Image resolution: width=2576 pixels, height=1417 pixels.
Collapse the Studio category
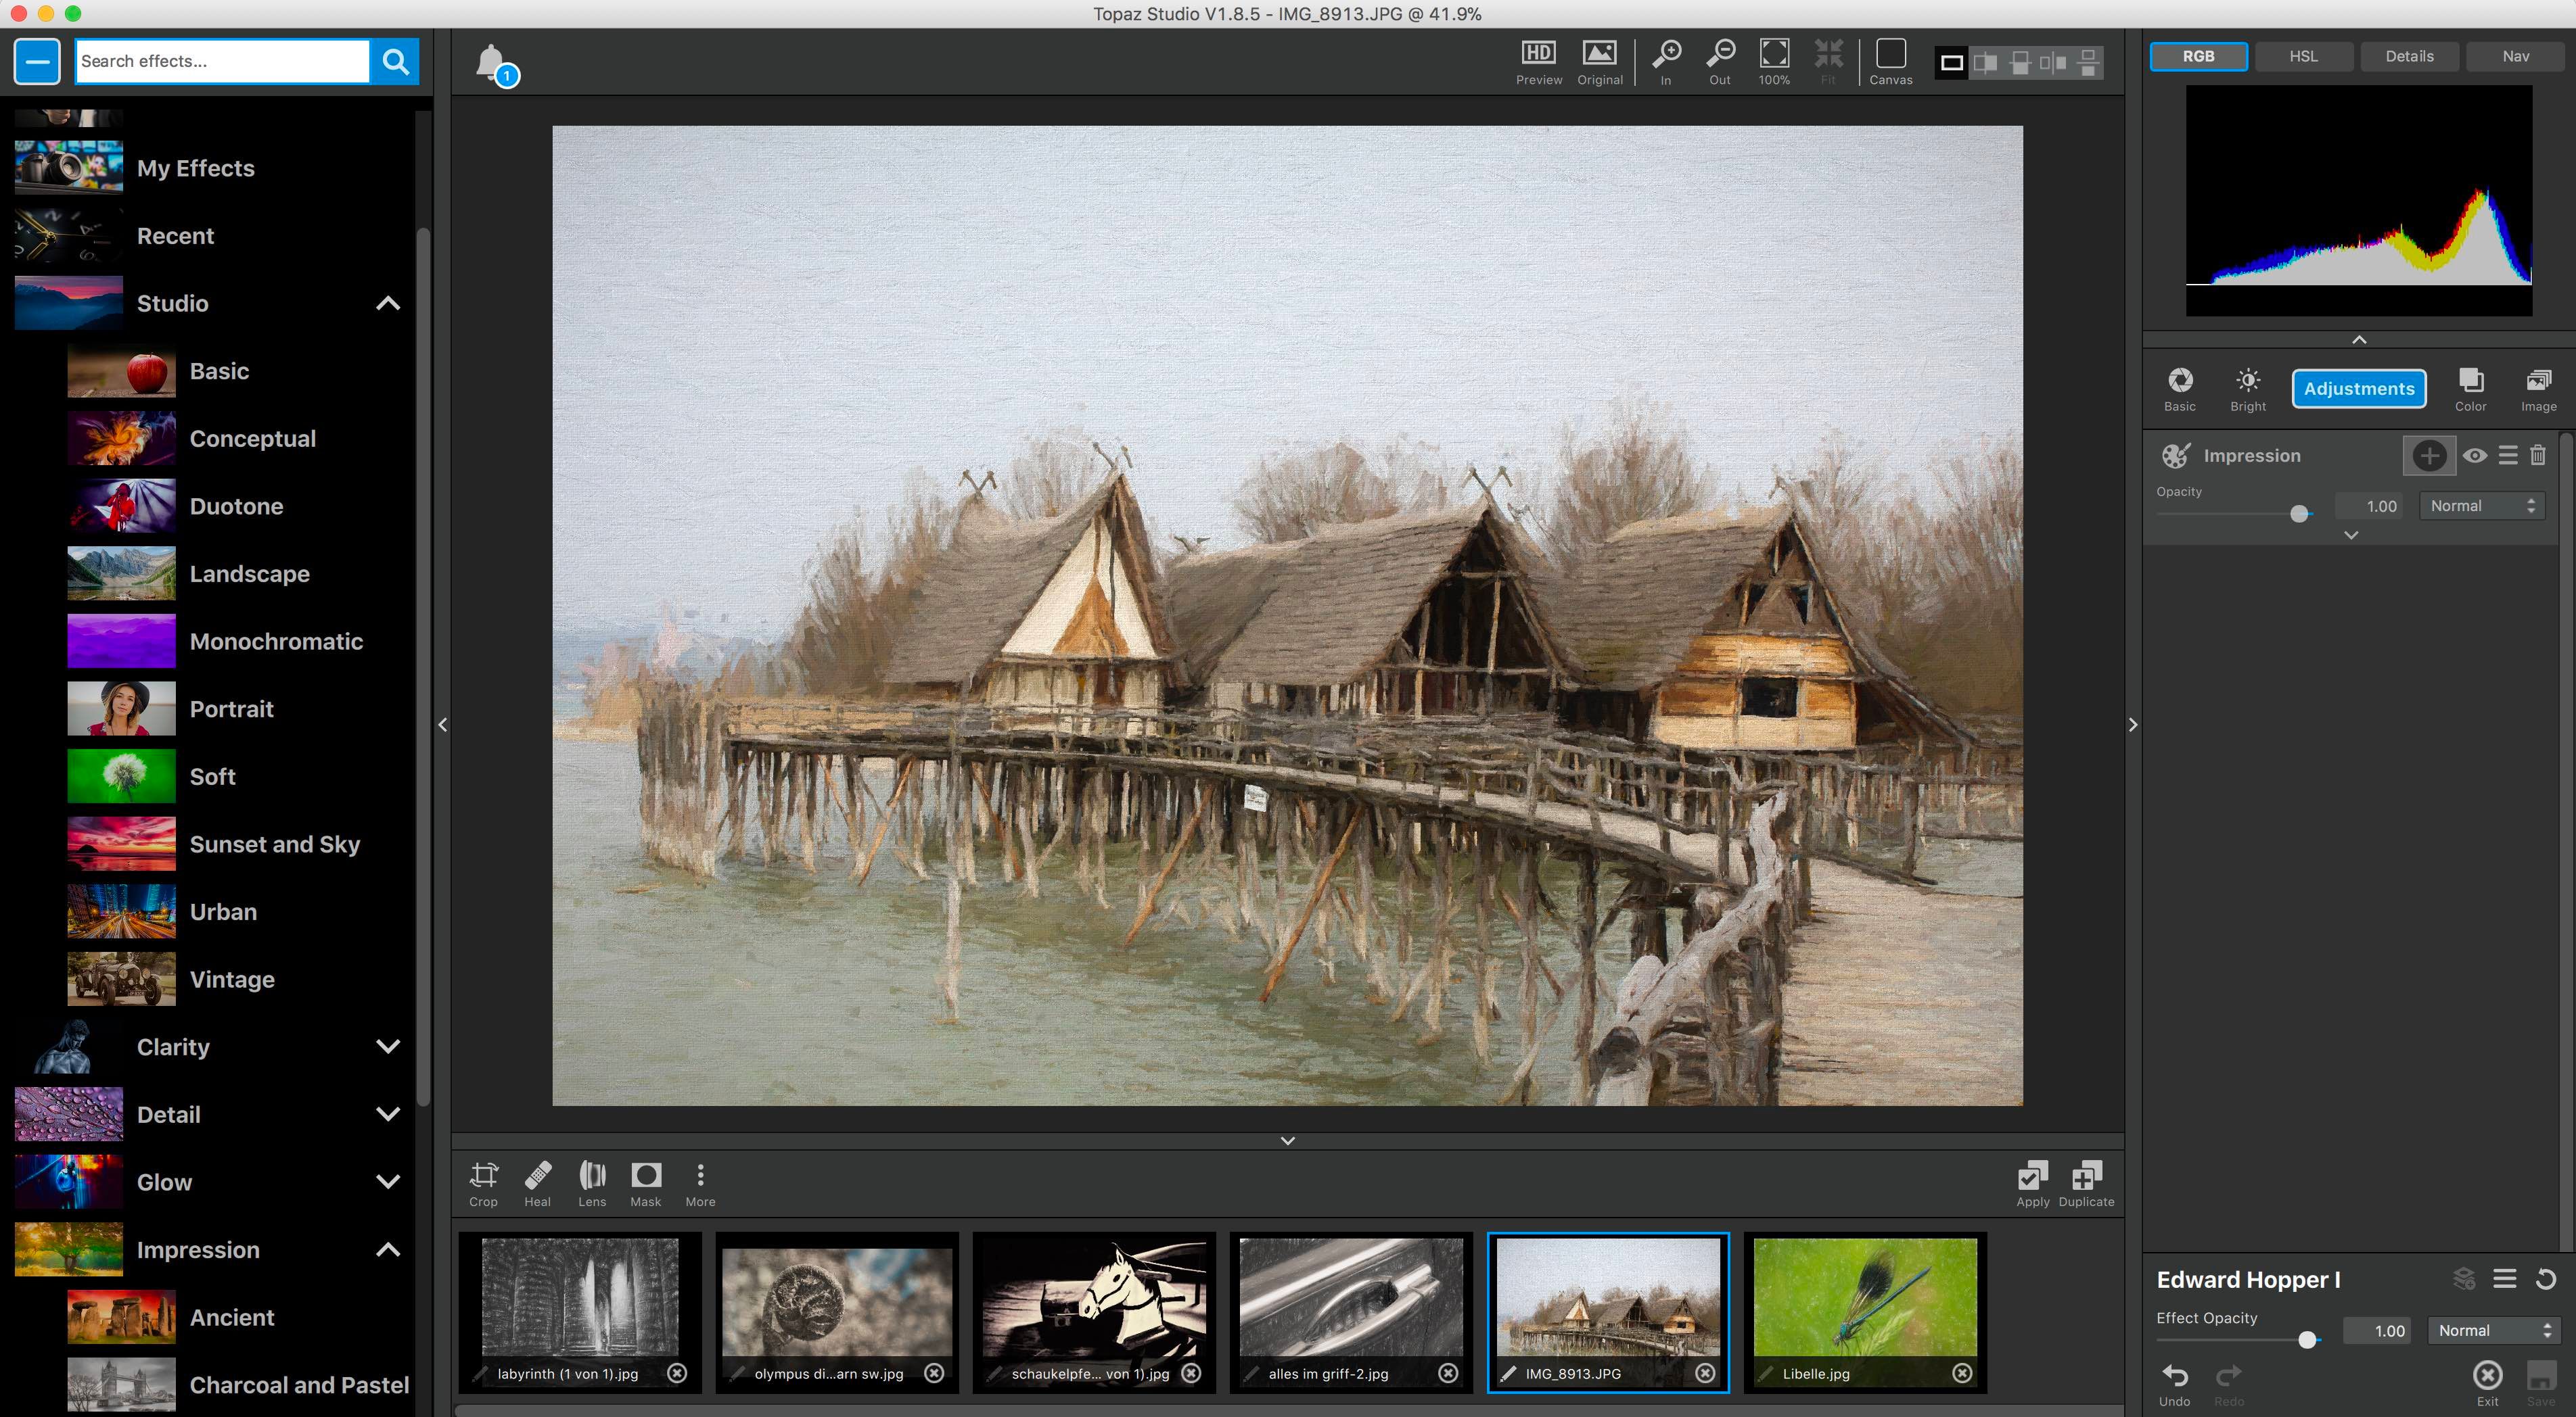tap(388, 304)
